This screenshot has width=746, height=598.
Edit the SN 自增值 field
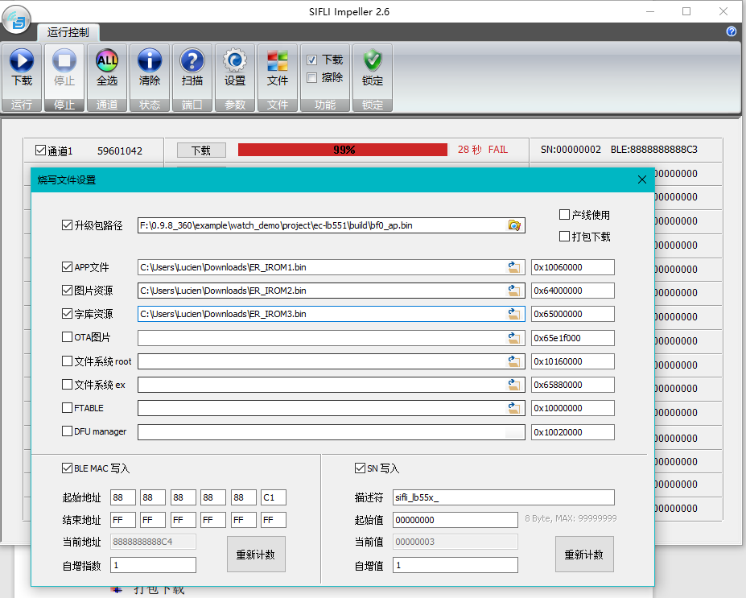[455, 565]
